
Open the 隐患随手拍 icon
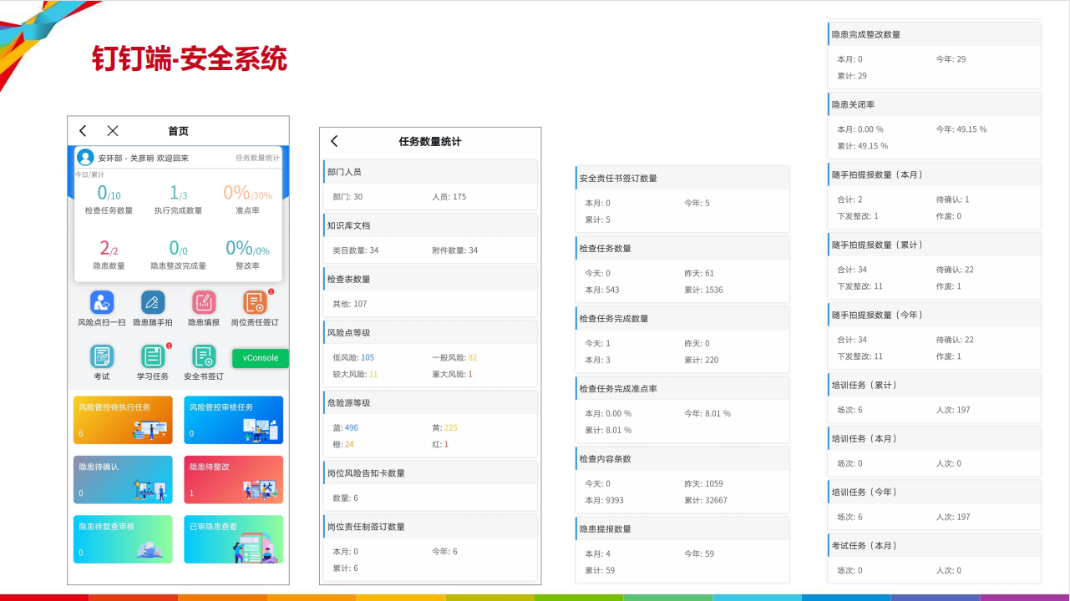tap(153, 303)
